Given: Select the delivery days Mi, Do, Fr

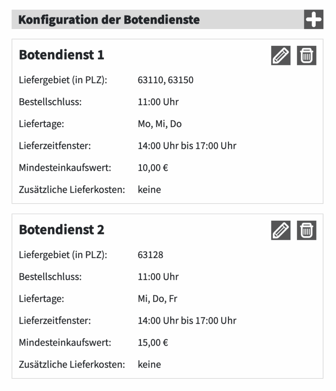Looking at the screenshot, I should pyautogui.click(x=157, y=299).
